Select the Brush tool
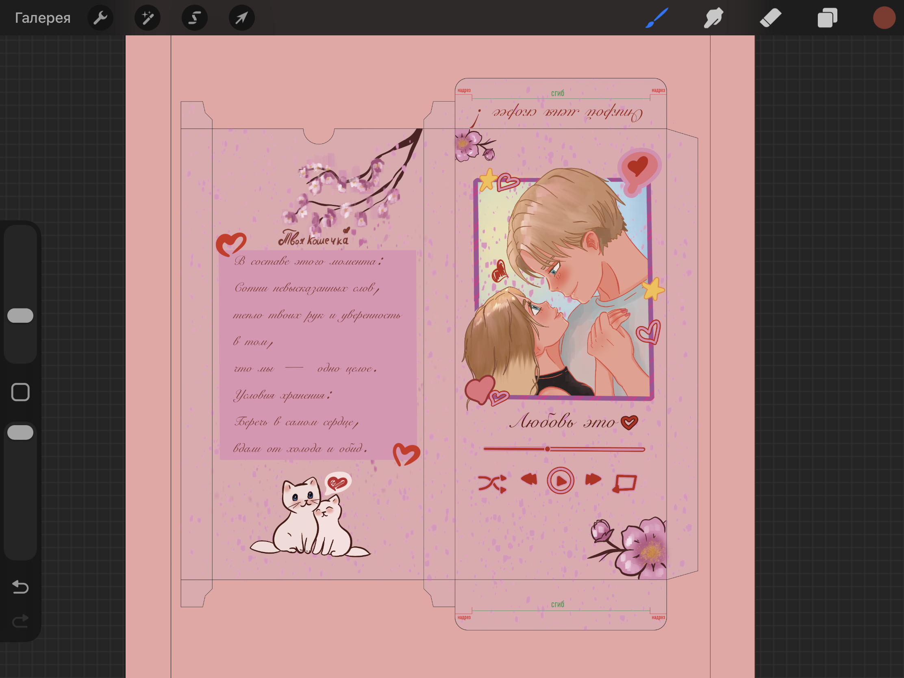 657,18
